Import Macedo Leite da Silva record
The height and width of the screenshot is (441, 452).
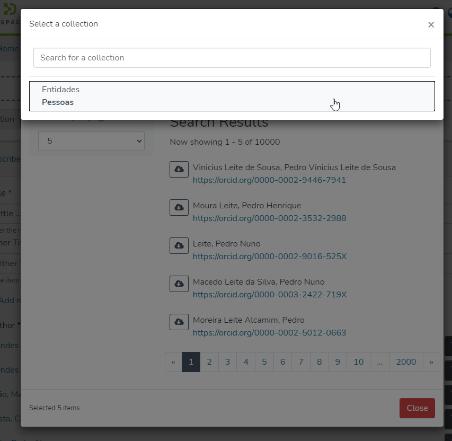tap(179, 284)
